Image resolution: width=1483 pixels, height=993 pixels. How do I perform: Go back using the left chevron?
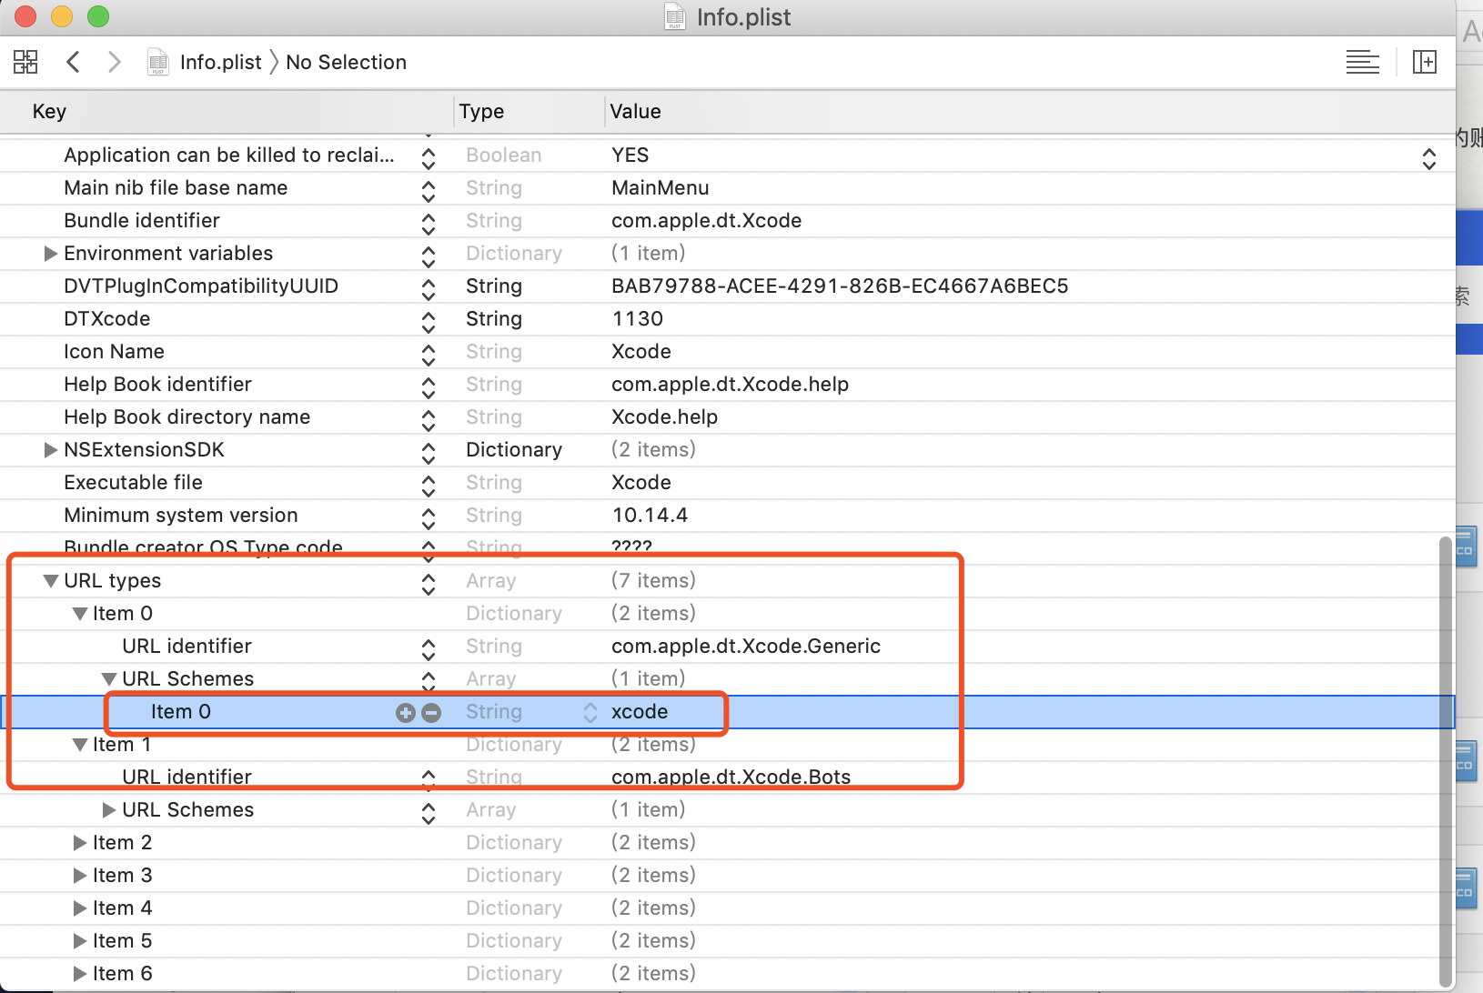74,62
